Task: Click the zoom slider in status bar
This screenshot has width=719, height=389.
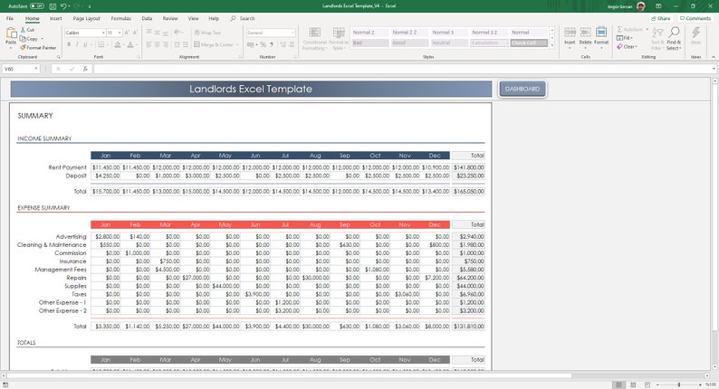Action: point(679,384)
